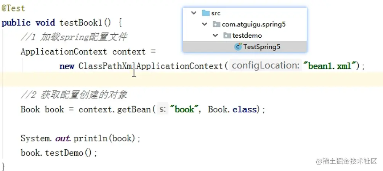Click the TestSpring5 class icon
This screenshot has width=383, height=171.
pyautogui.click(x=238, y=46)
